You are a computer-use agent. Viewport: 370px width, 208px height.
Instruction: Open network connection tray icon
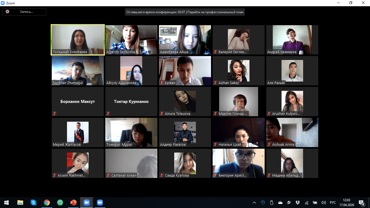(x=306, y=202)
